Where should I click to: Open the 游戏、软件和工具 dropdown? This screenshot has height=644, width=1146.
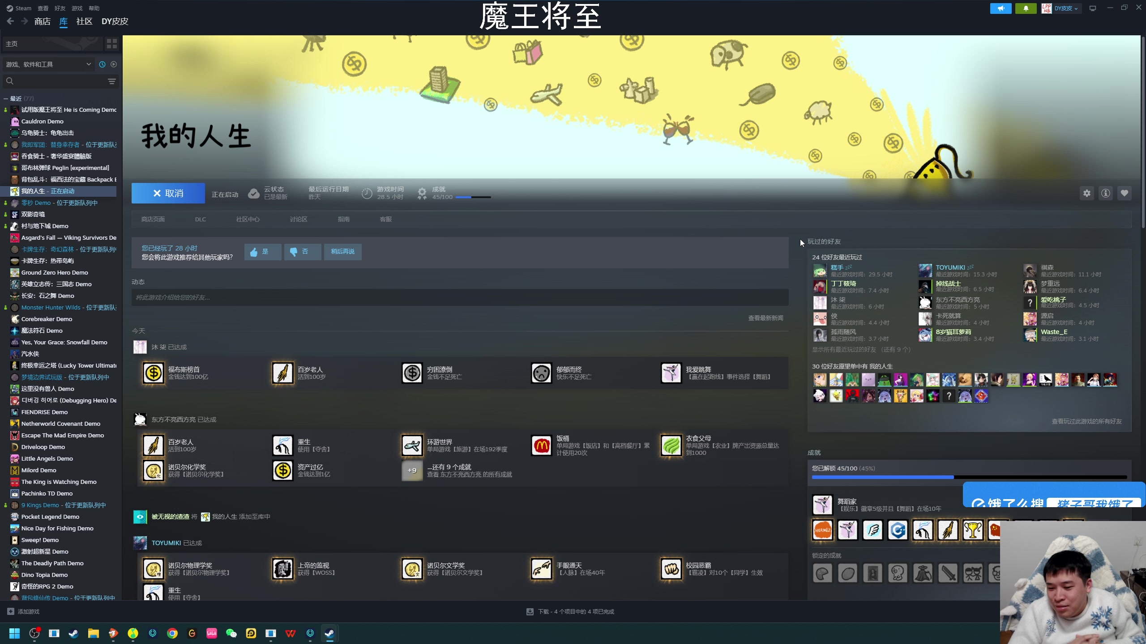(48, 64)
